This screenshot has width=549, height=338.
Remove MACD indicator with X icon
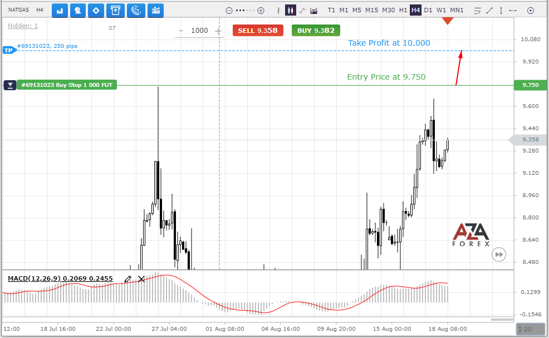(141, 279)
